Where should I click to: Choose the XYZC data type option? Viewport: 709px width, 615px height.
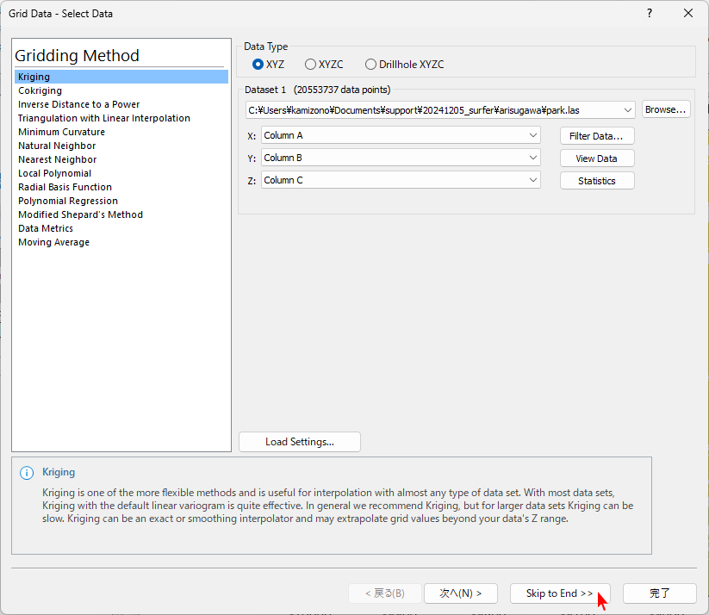point(310,65)
